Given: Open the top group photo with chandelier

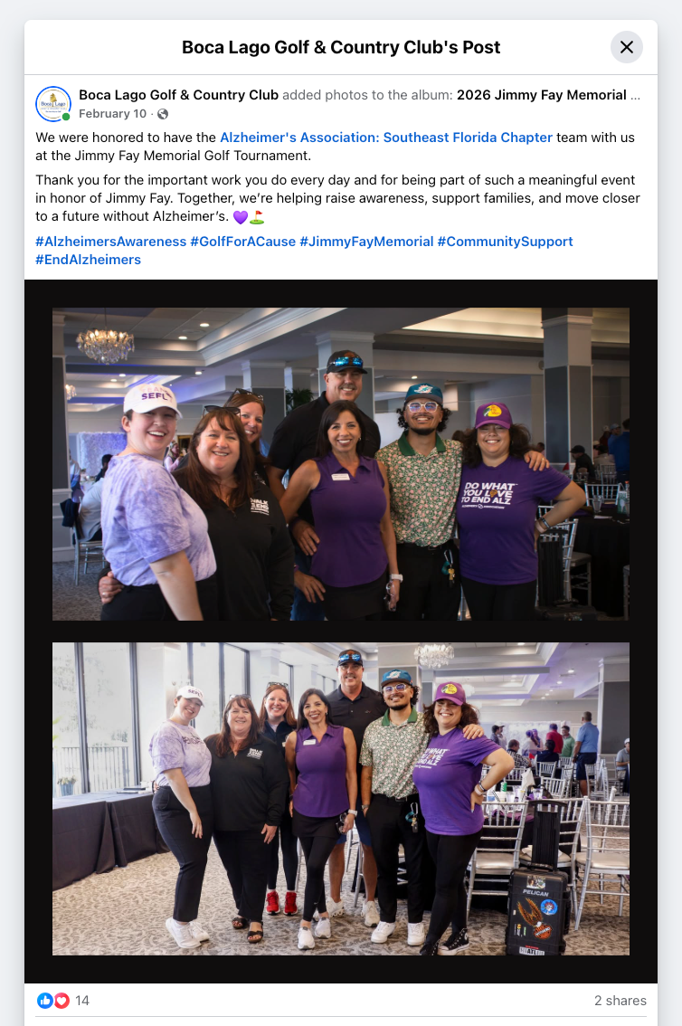Looking at the screenshot, I should (341, 464).
